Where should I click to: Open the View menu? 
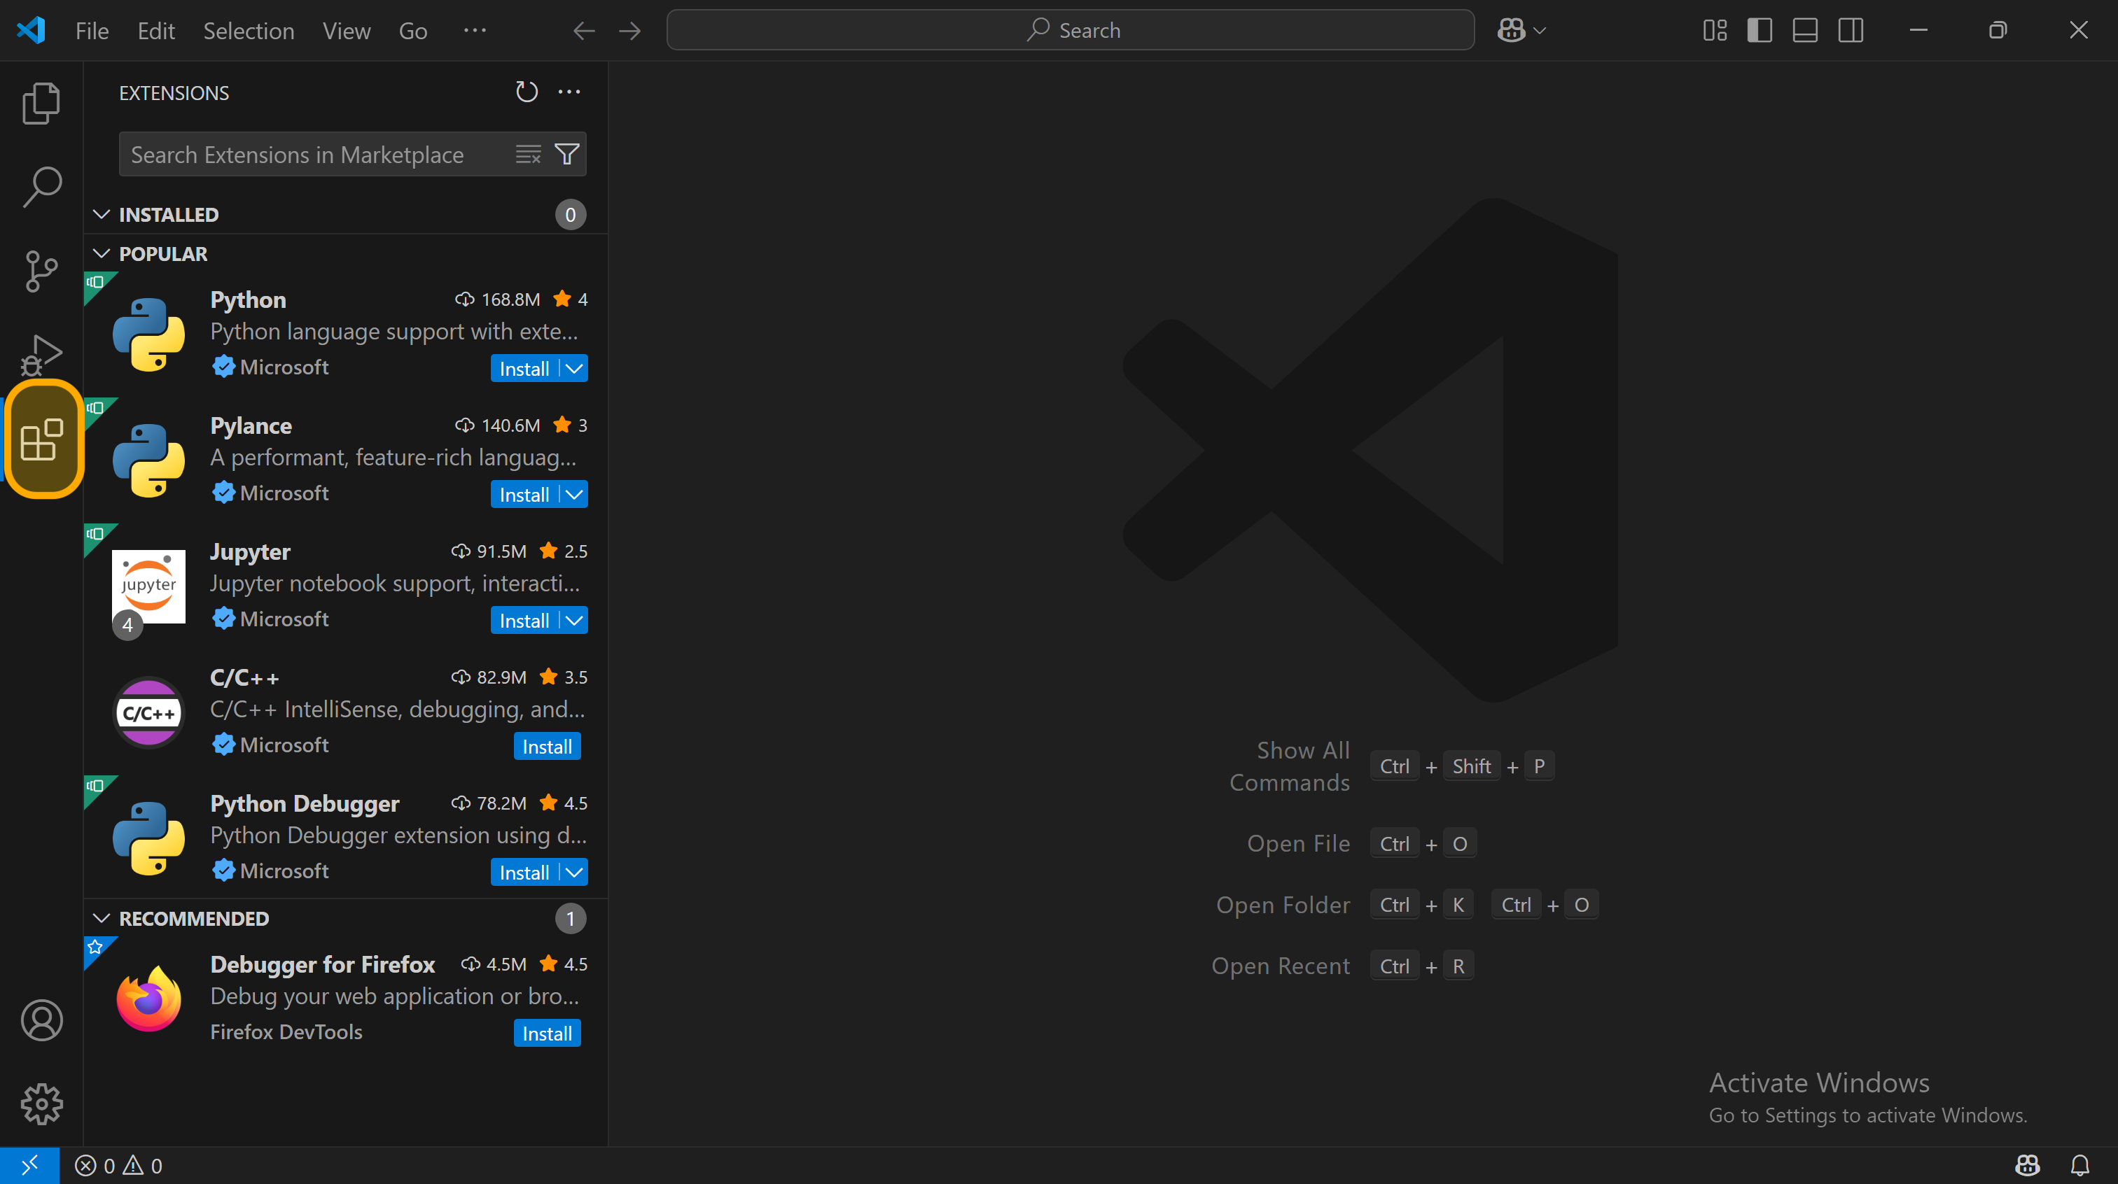coord(346,30)
